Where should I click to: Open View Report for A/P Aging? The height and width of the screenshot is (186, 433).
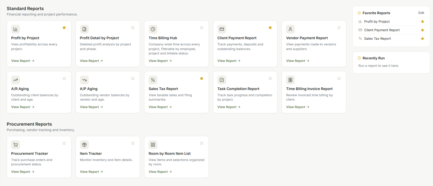coord(92,107)
